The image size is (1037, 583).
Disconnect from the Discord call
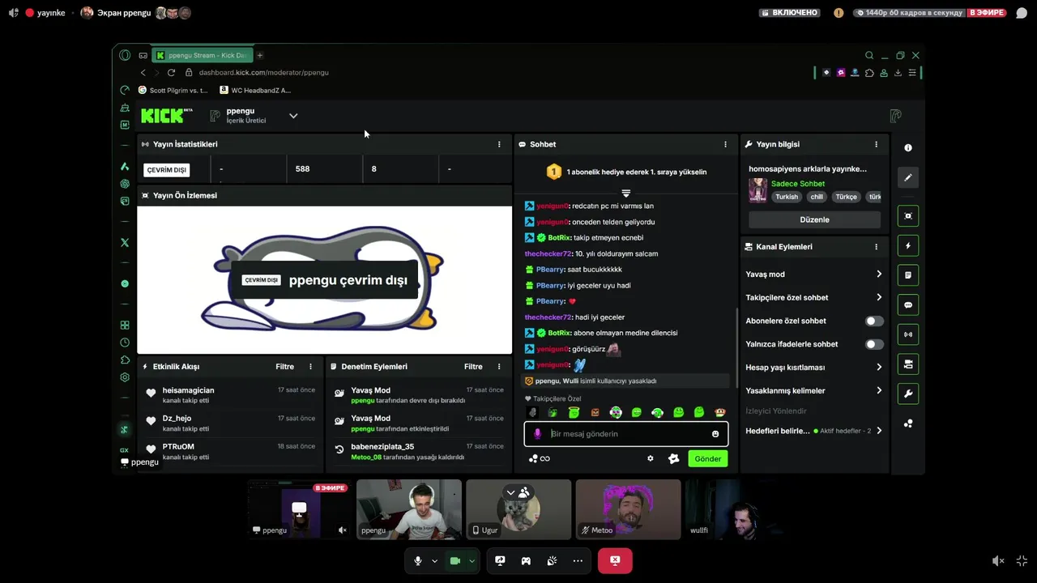(x=615, y=561)
